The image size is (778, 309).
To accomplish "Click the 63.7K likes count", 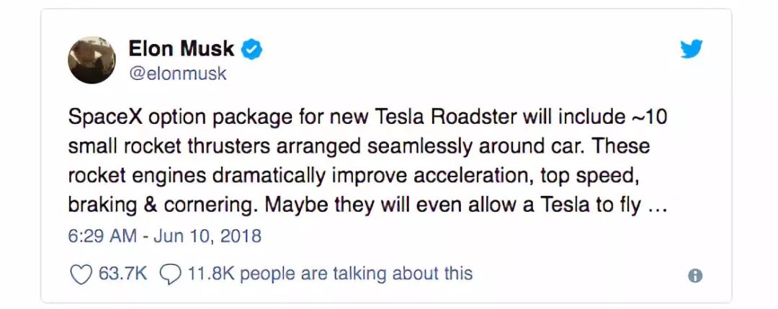I will coord(121,274).
